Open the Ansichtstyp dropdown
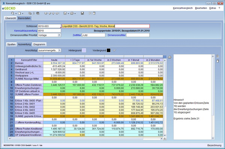The height and width of the screenshot is (149, 225). (60, 50)
